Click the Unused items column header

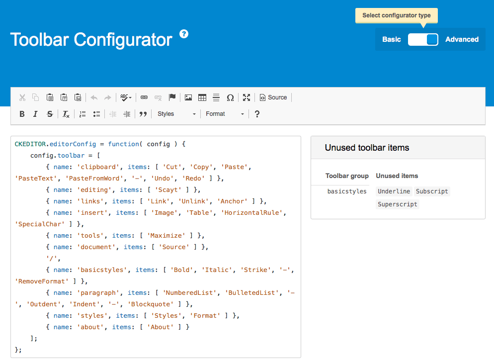coord(397,176)
